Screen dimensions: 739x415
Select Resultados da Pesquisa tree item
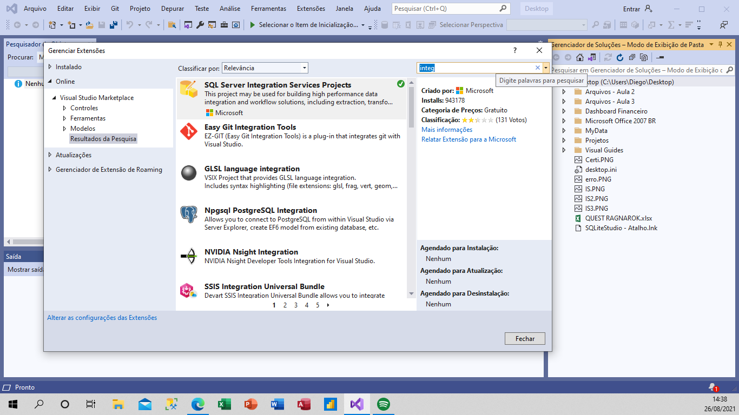103,139
